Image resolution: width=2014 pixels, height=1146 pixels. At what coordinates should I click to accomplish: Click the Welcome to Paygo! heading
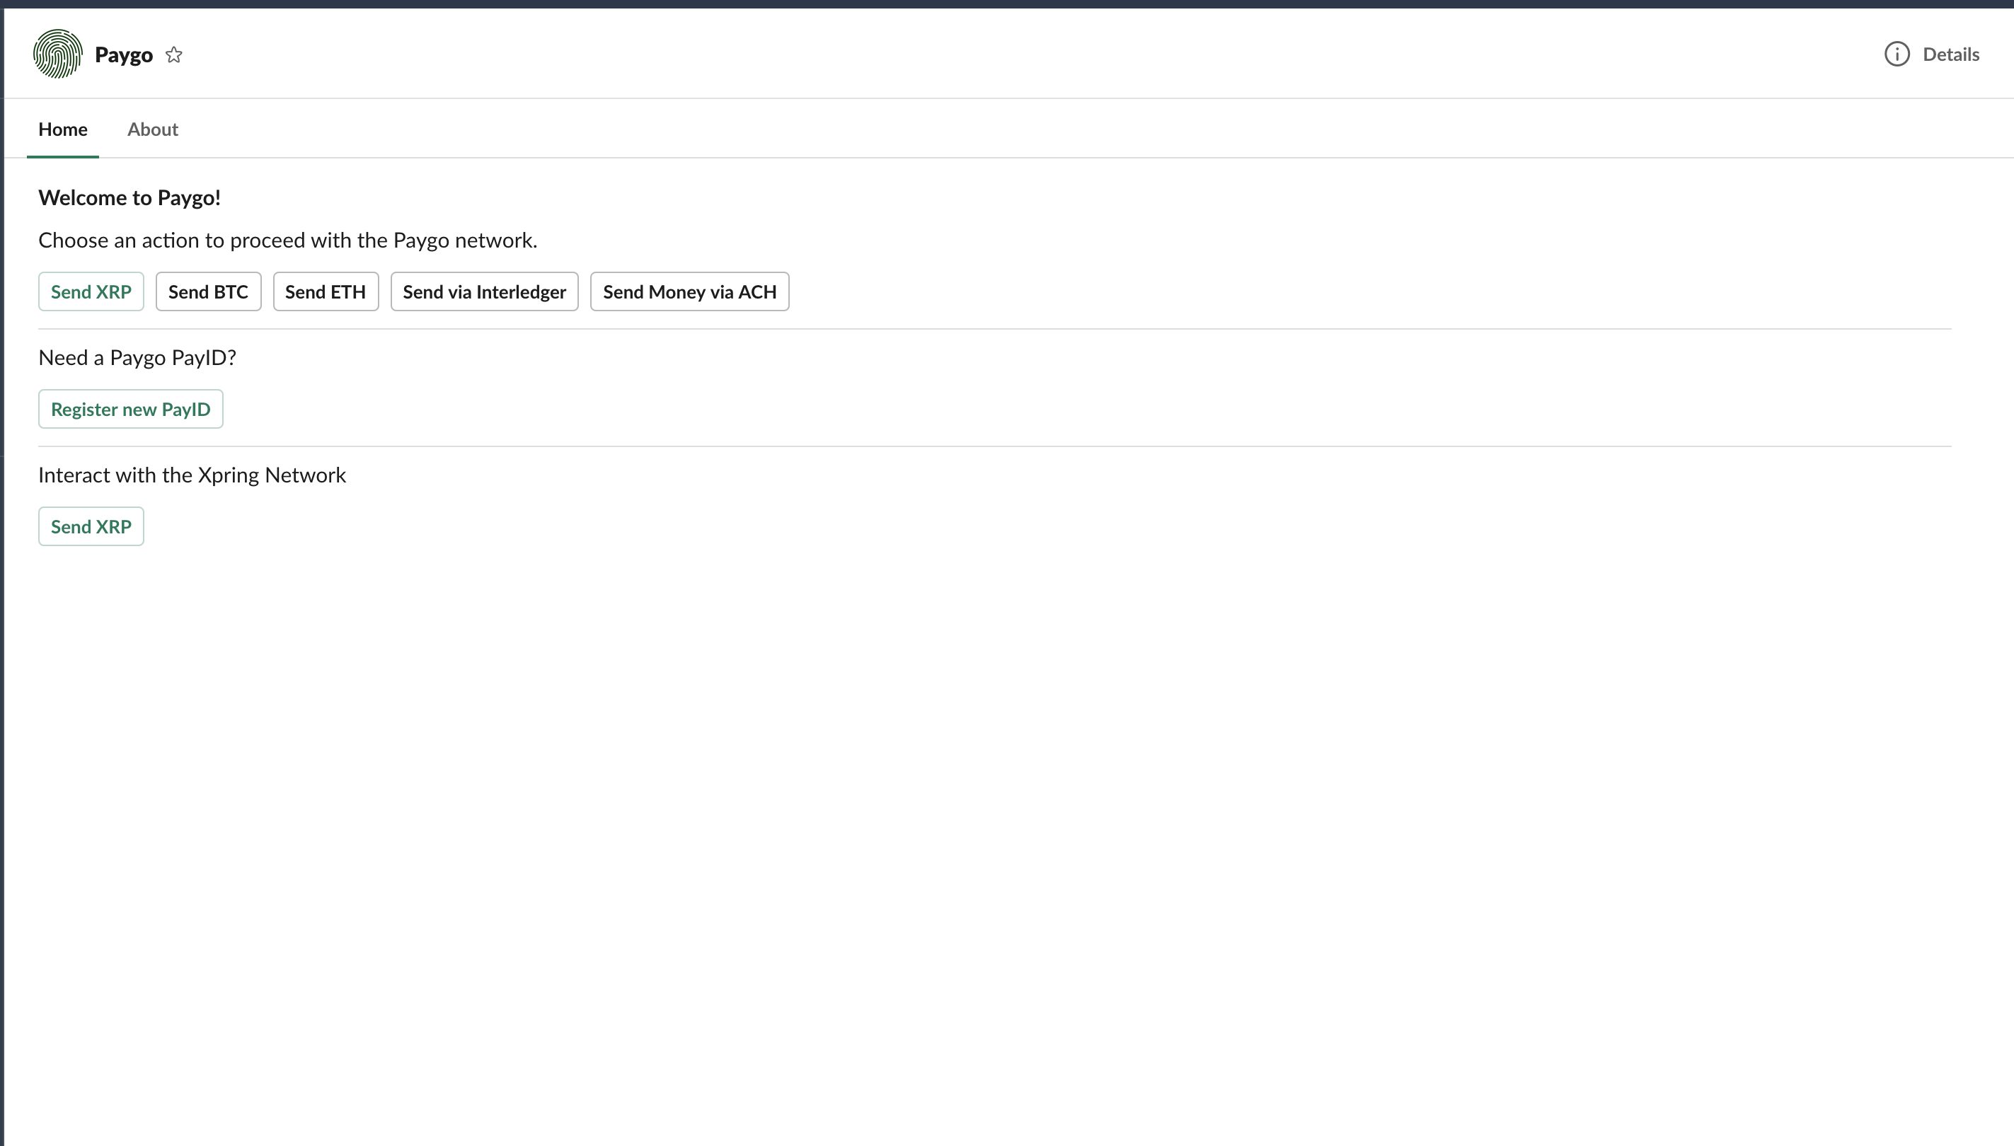129,197
